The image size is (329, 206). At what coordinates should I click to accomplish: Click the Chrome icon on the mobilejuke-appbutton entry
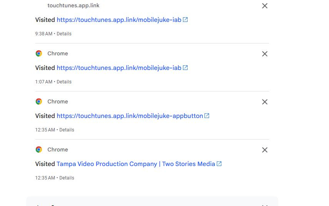point(39,101)
